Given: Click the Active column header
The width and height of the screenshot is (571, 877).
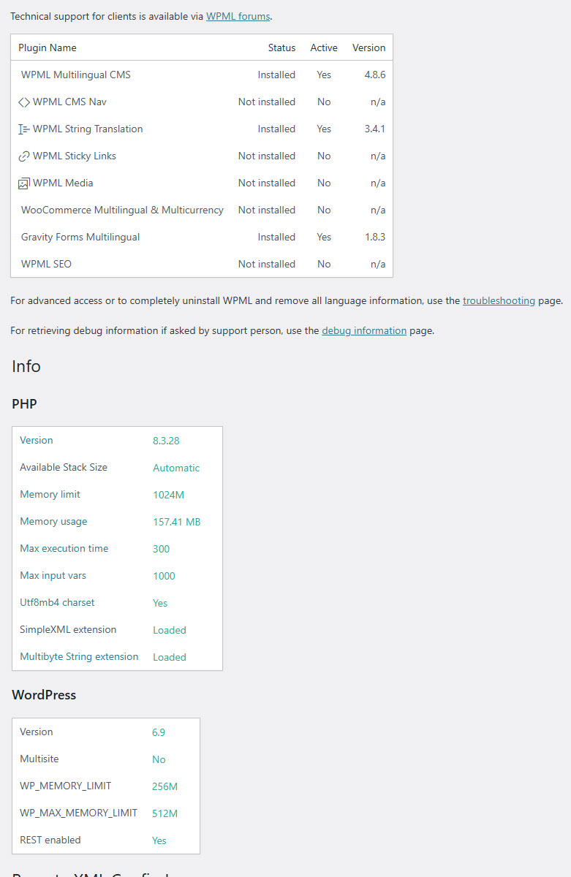Looking at the screenshot, I should [x=324, y=48].
